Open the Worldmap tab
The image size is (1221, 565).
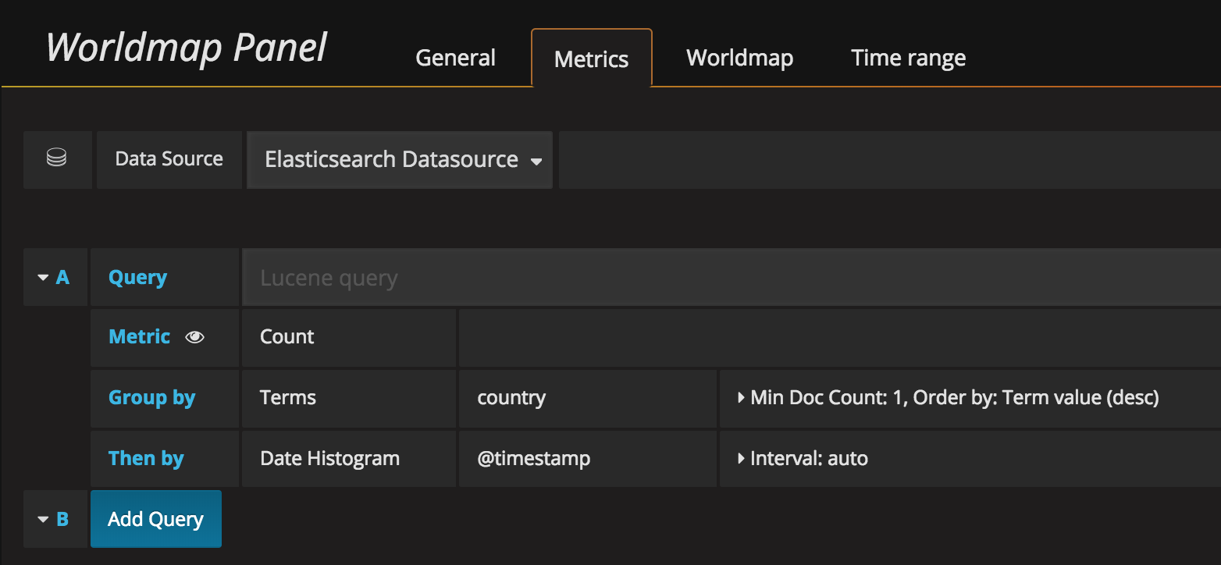[x=739, y=57]
